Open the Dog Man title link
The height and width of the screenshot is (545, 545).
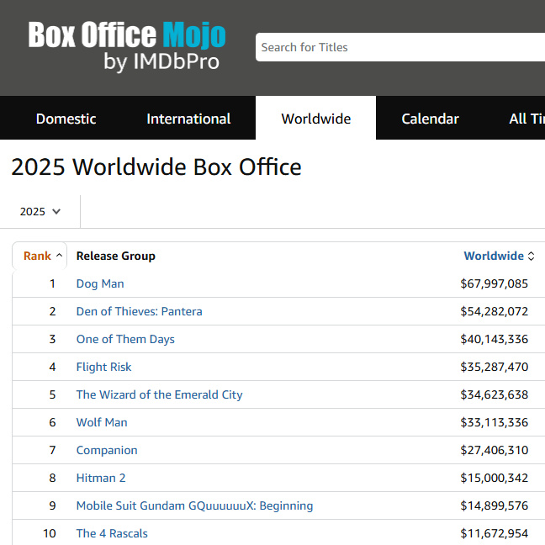[x=100, y=283]
